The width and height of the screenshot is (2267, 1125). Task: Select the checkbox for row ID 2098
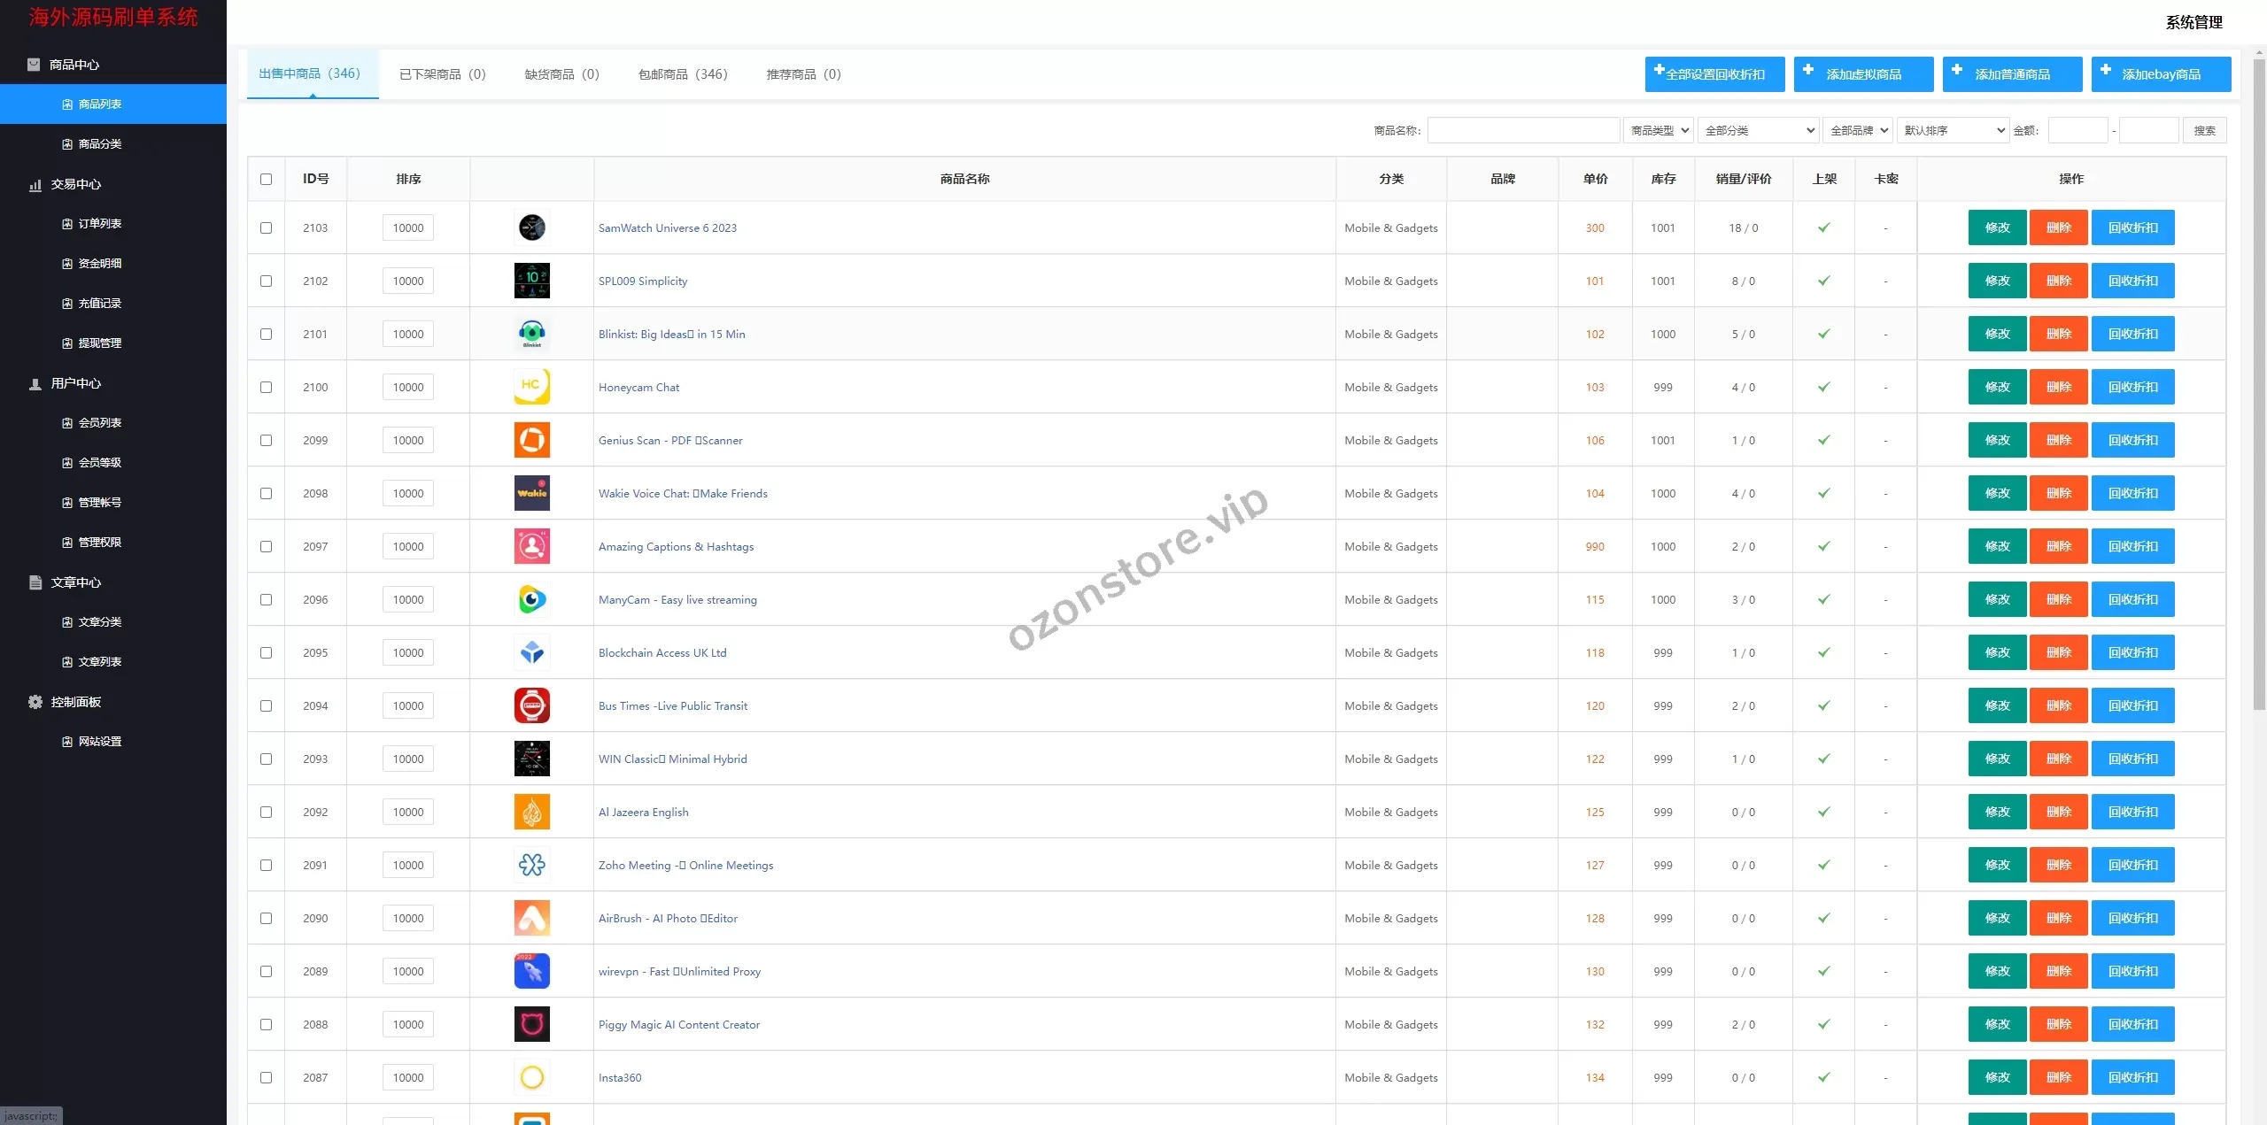tap(266, 493)
